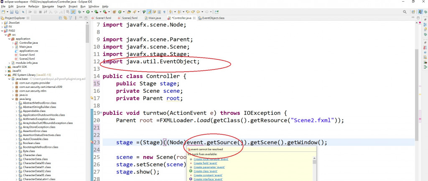Image resolution: width=428 pixels, height=181 pixels.
Task: Click the Save All toolbar icon
Action: pos(17,12)
